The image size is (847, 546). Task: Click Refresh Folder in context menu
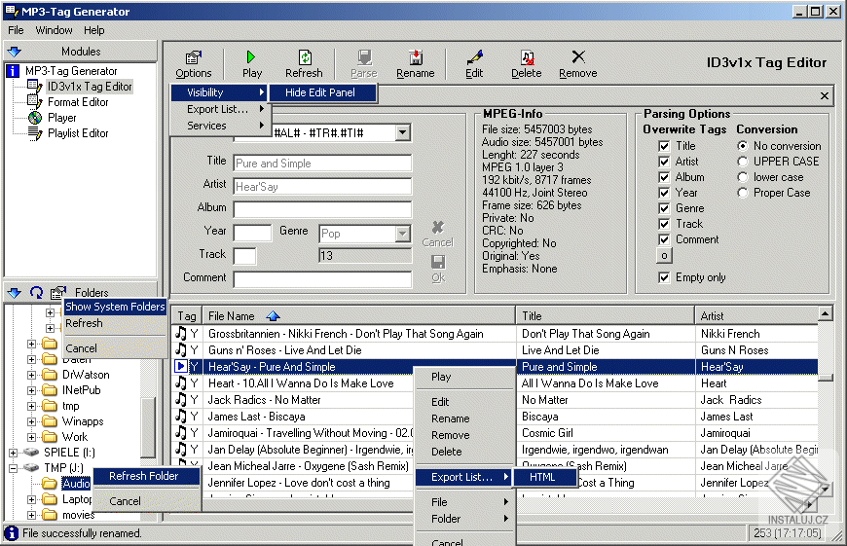[146, 476]
